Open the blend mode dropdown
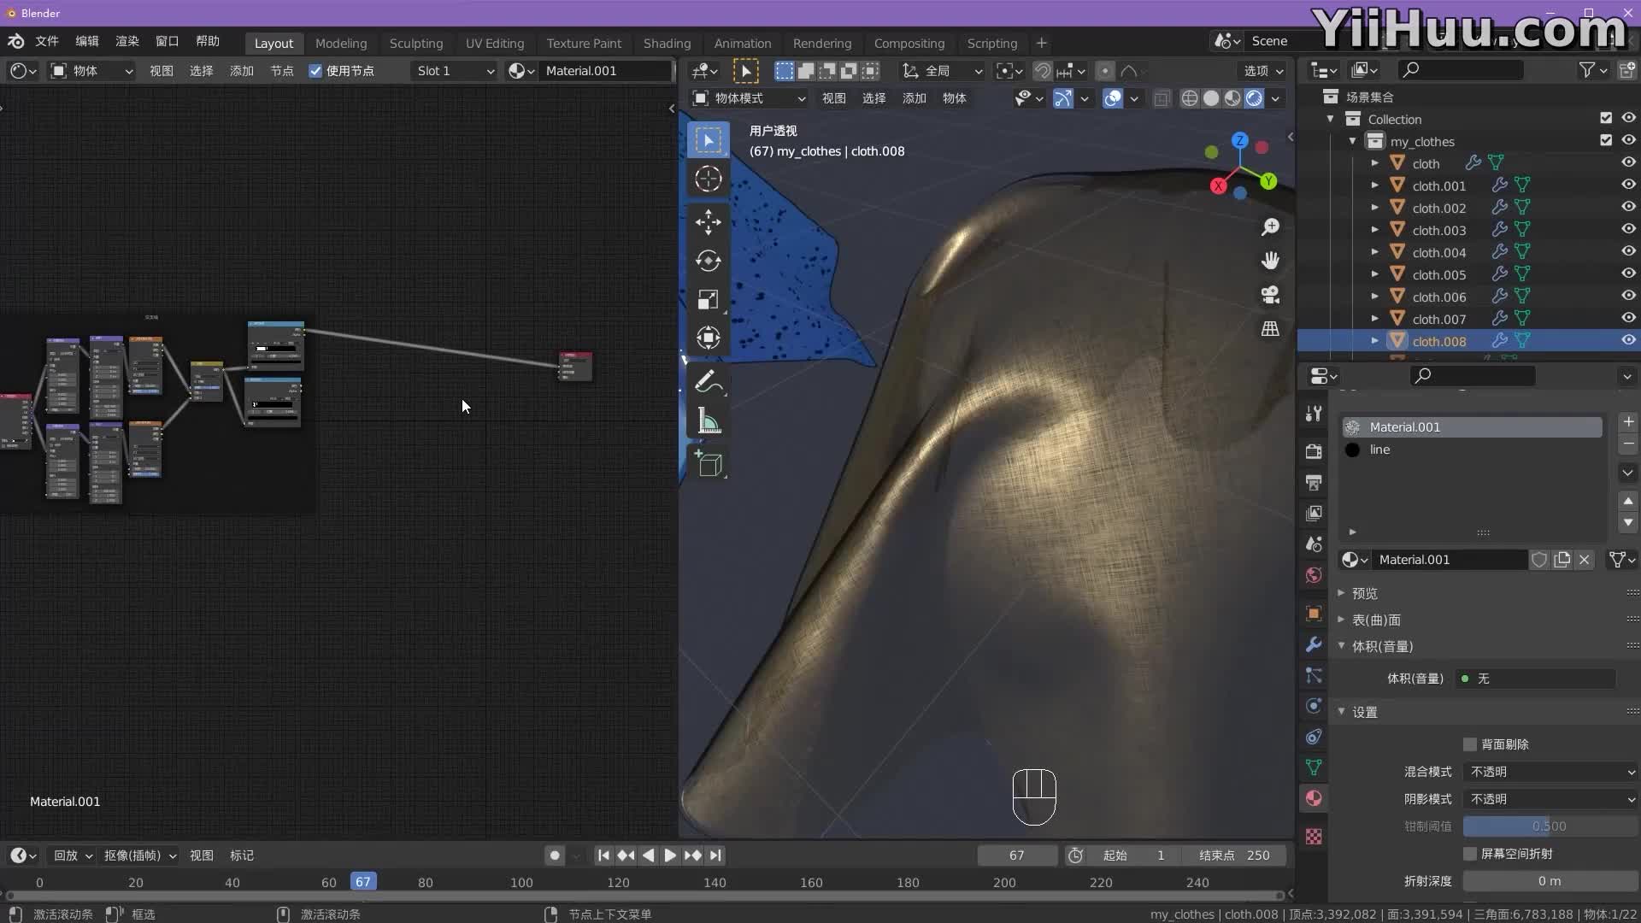The width and height of the screenshot is (1641, 923). point(1550,772)
